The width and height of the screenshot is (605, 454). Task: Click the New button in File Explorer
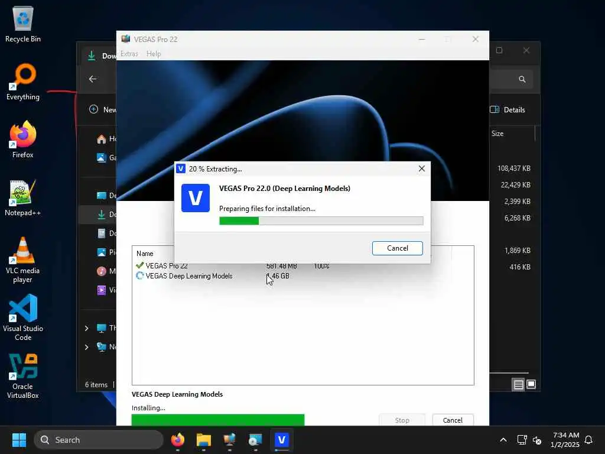[x=103, y=109]
